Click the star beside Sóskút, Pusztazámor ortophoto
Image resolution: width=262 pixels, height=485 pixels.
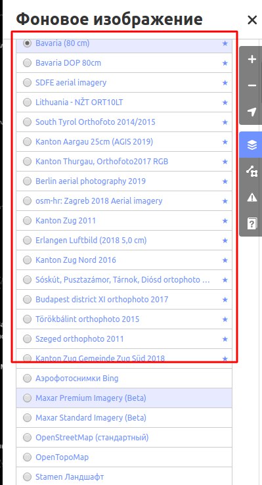(225, 280)
